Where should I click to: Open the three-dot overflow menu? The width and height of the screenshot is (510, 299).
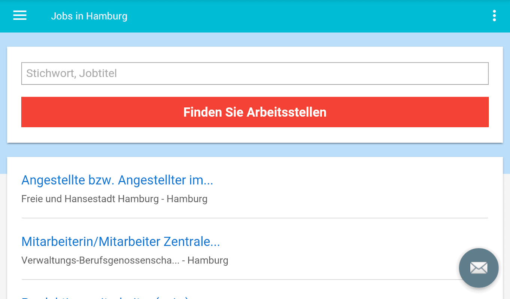494,16
